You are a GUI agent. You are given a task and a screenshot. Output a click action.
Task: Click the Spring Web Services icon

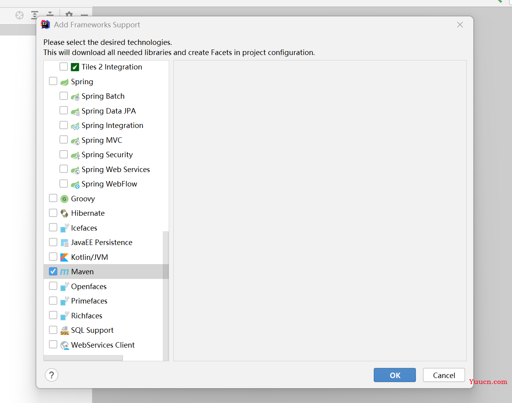pyautogui.click(x=75, y=170)
